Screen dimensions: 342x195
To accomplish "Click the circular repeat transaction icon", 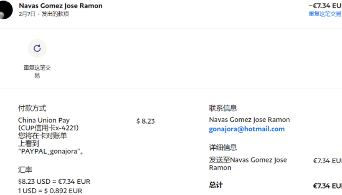I will 37,48.
